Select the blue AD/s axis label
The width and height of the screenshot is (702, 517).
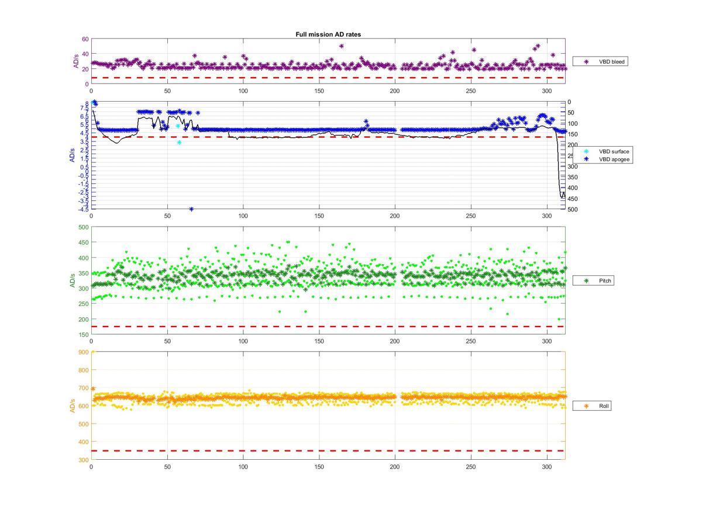pos(73,155)
